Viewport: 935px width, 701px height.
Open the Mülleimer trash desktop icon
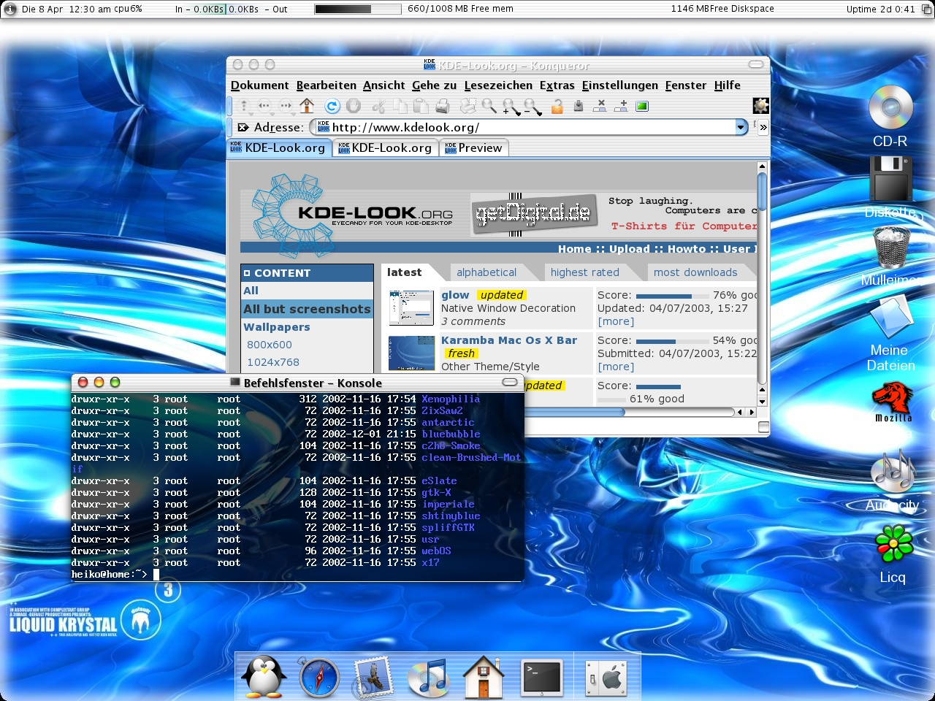[890, 256]
